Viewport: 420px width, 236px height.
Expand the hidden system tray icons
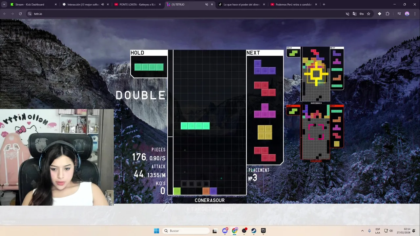point(362,231)
